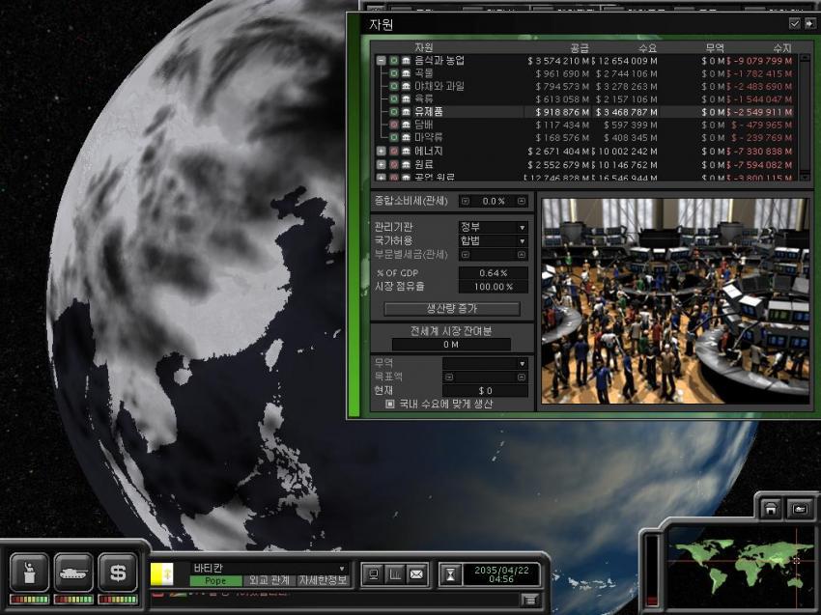Viewport: 821px width, 615px height.
Task: Decrease 부문별세금(관세) value
Action: 465,255
